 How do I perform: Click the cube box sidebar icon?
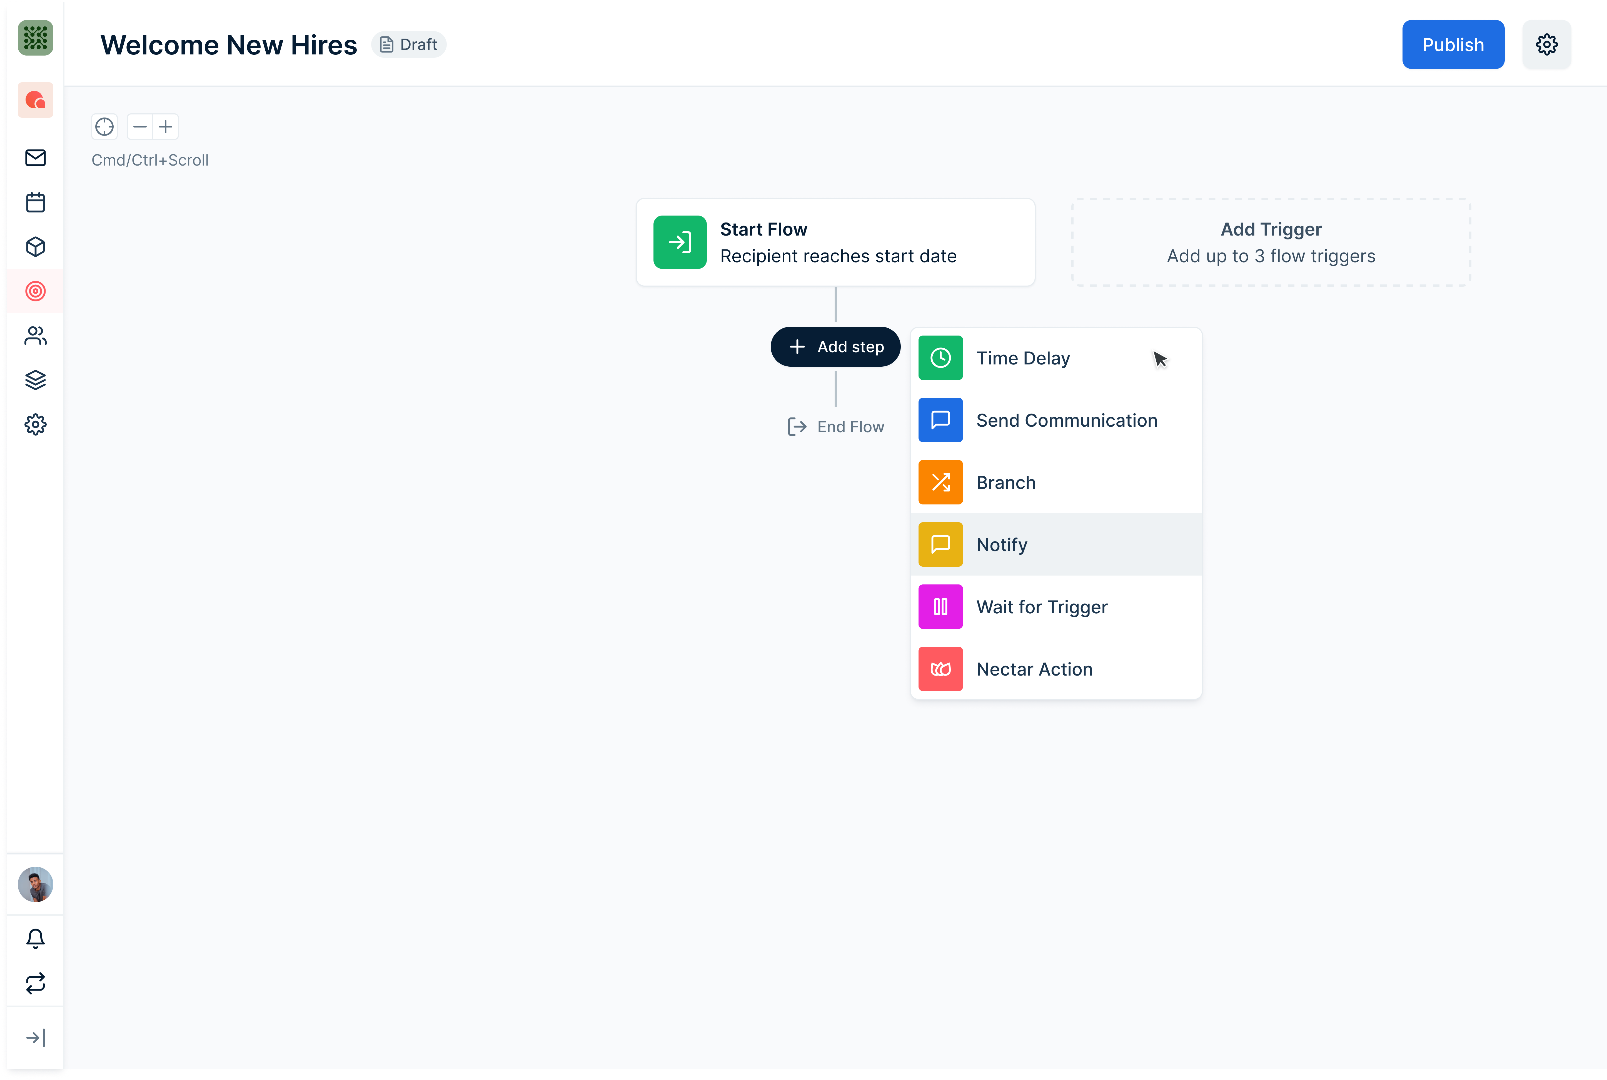(35, 247)
